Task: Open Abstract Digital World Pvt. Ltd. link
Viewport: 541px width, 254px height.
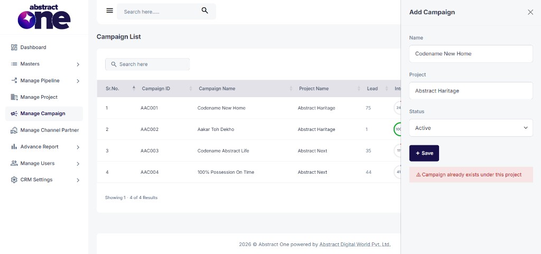Action: pos(355,244)
